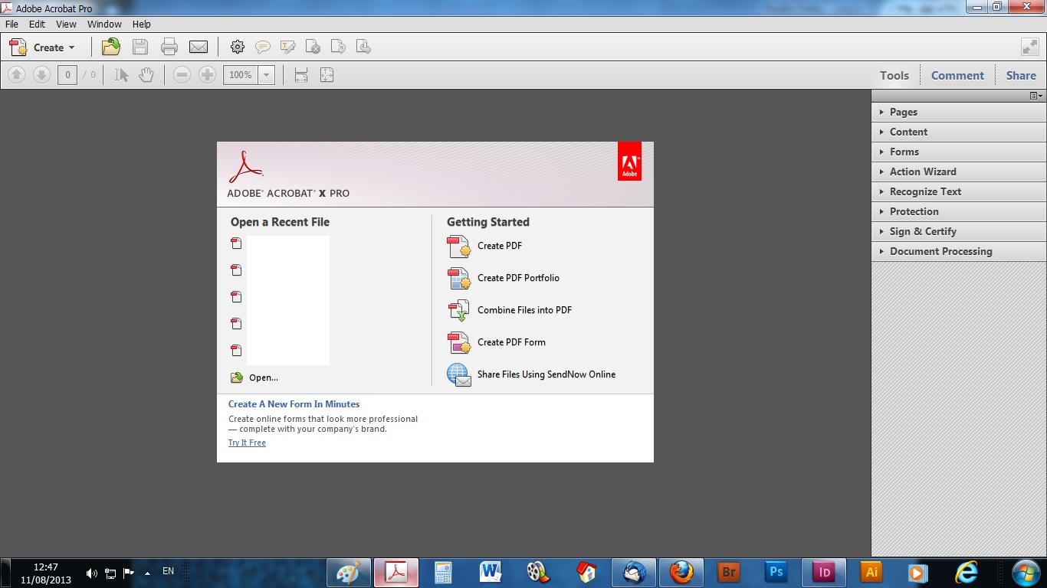Viewport: 1047px width, 588px height.
Task: Click the Create A New Form In Minutes heading
Action: click(x=294, y=404)
